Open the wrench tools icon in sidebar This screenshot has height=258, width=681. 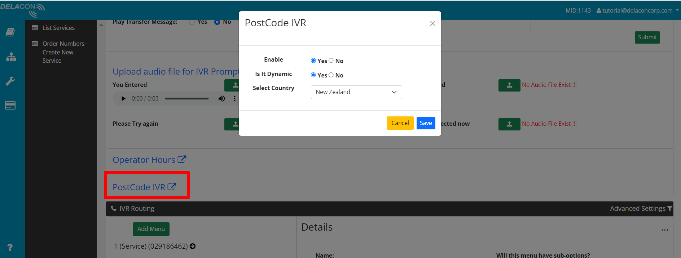[10, 81]
